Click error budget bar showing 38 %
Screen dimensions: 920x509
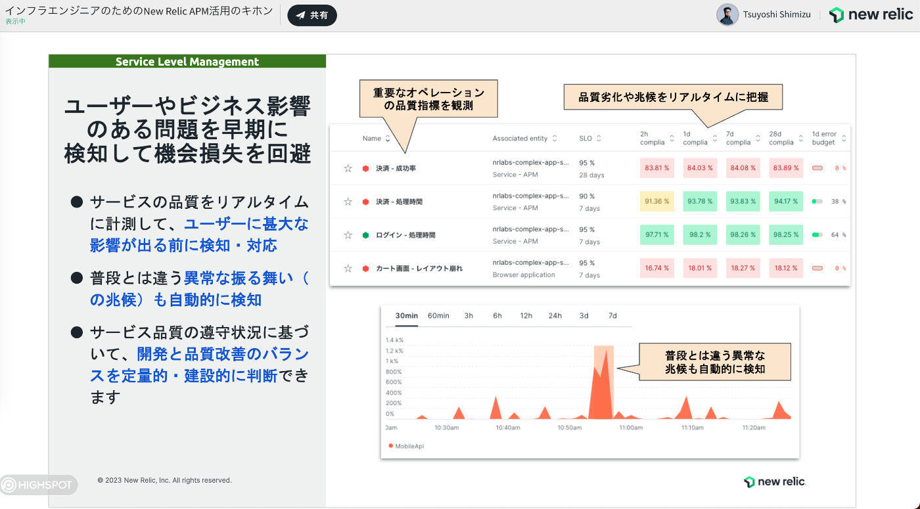tap(817, 202)
